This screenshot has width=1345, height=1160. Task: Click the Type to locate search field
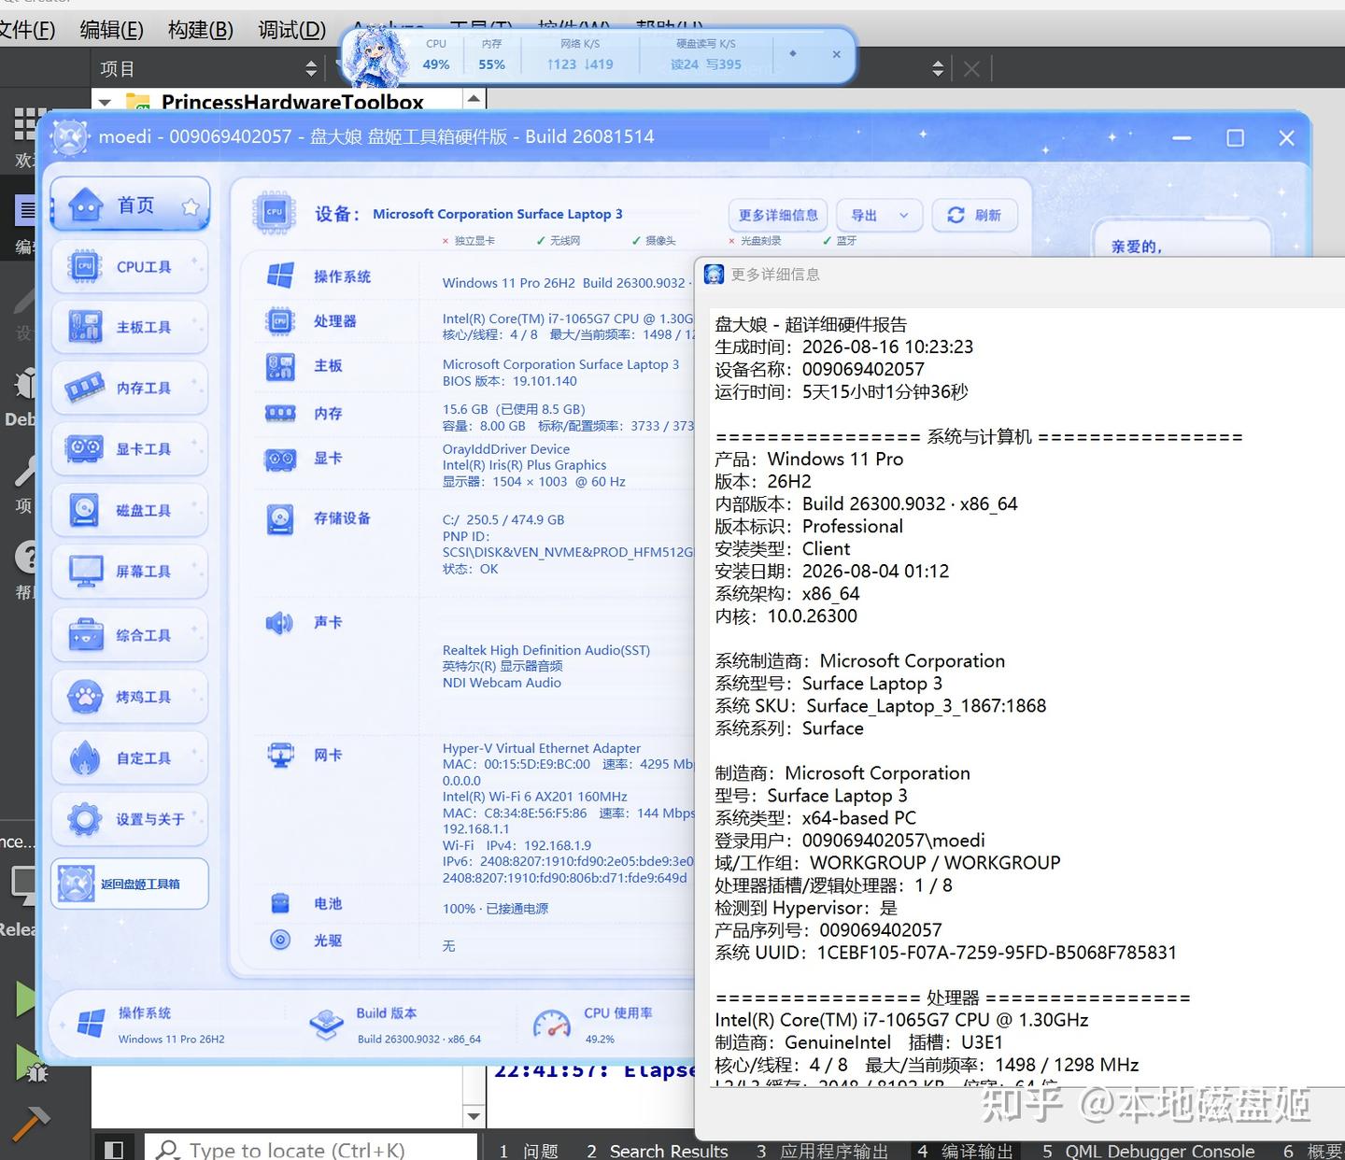(310, 1150)
